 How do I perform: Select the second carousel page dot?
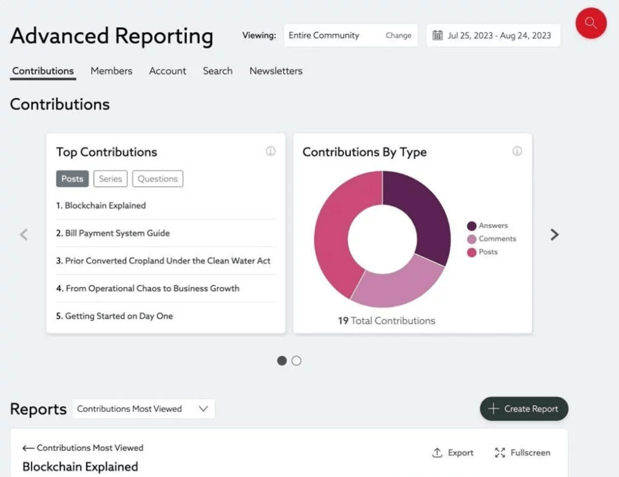[x=297, y=361]
